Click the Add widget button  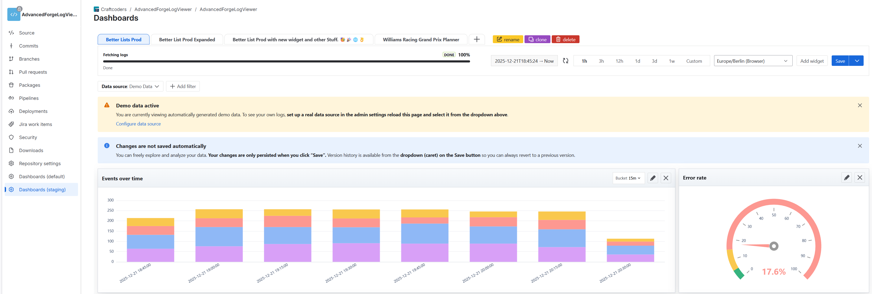click(812, 61)
